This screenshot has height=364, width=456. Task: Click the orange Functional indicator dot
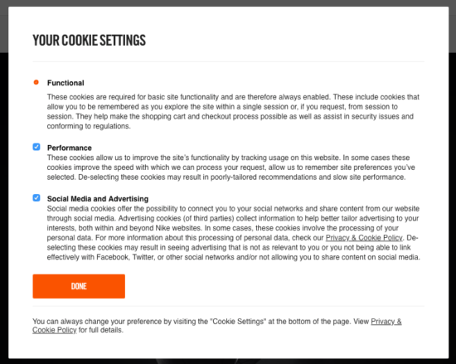coord(36,82)
